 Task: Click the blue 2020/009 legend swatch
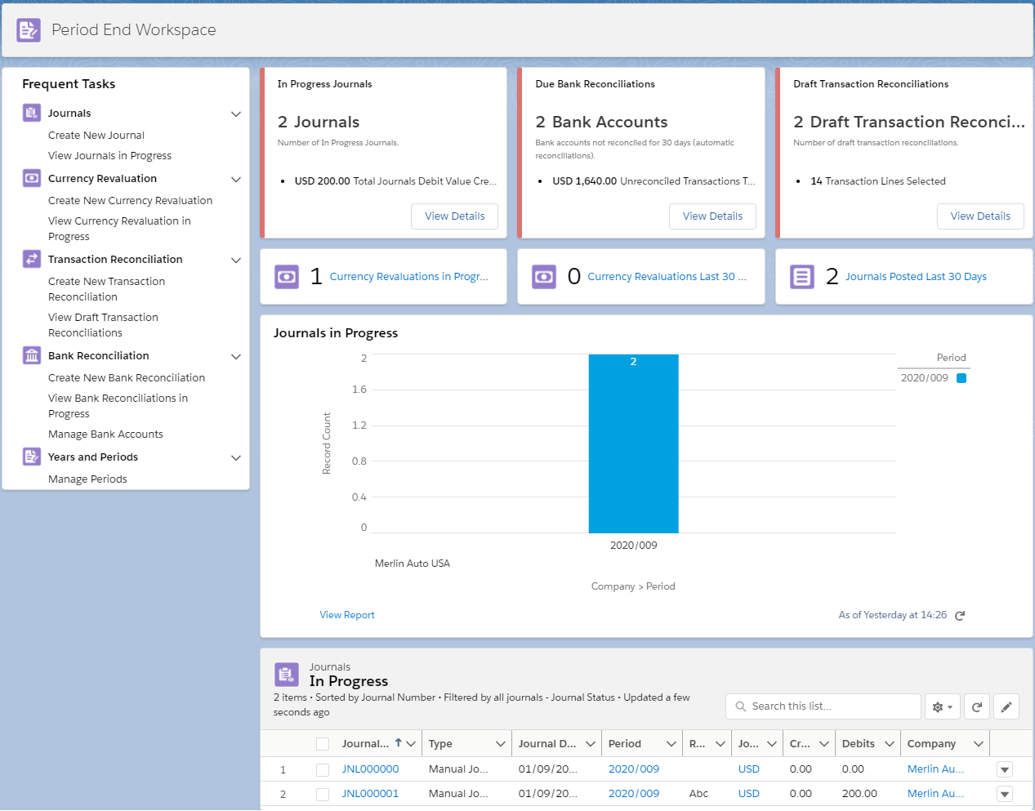[961, 378]
